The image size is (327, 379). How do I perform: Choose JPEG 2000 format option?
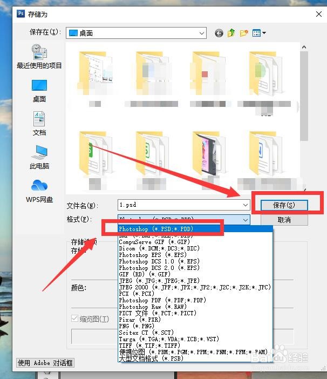point(195,287)
